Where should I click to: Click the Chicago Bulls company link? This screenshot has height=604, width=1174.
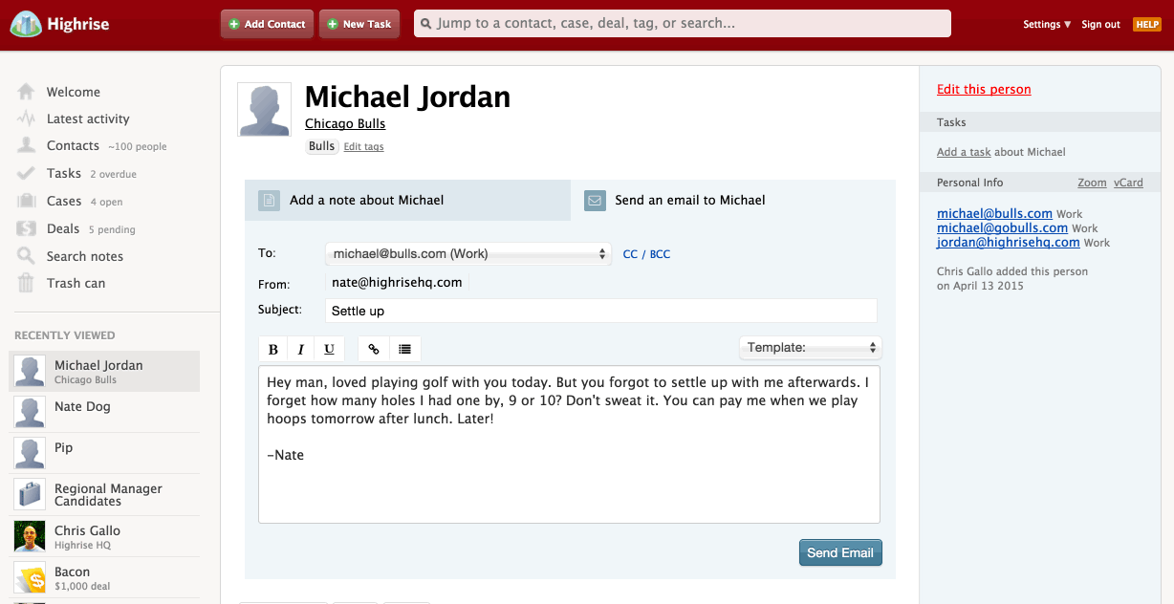[345, 123]
